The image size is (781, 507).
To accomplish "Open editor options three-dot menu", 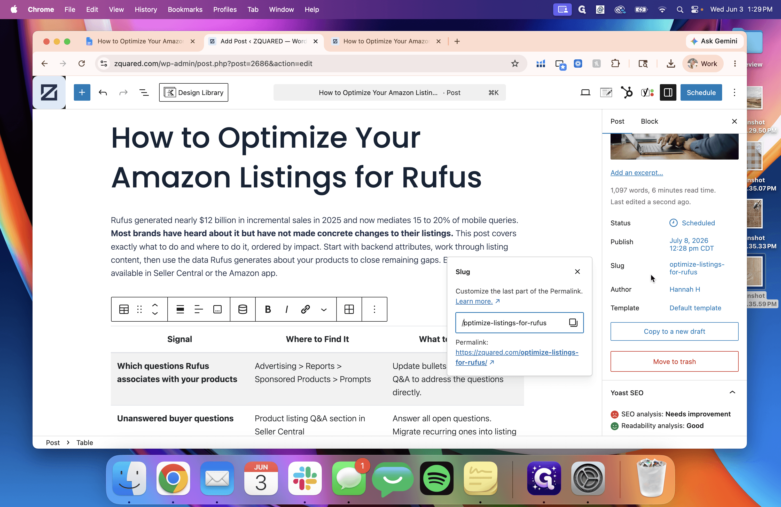I will coord(735,92).
